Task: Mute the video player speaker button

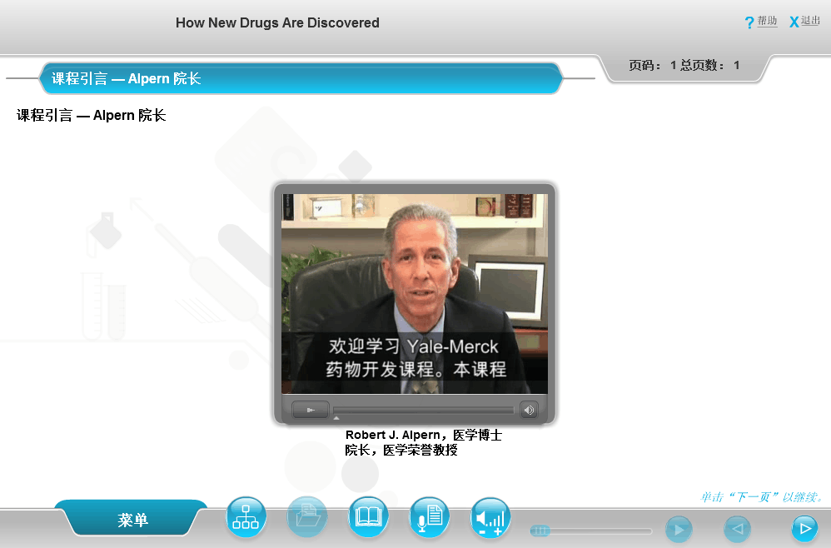Action: tap(529, 410)
